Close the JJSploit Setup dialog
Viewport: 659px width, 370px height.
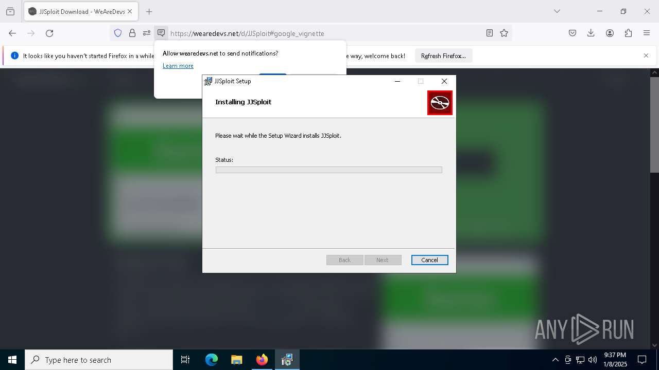444,81
